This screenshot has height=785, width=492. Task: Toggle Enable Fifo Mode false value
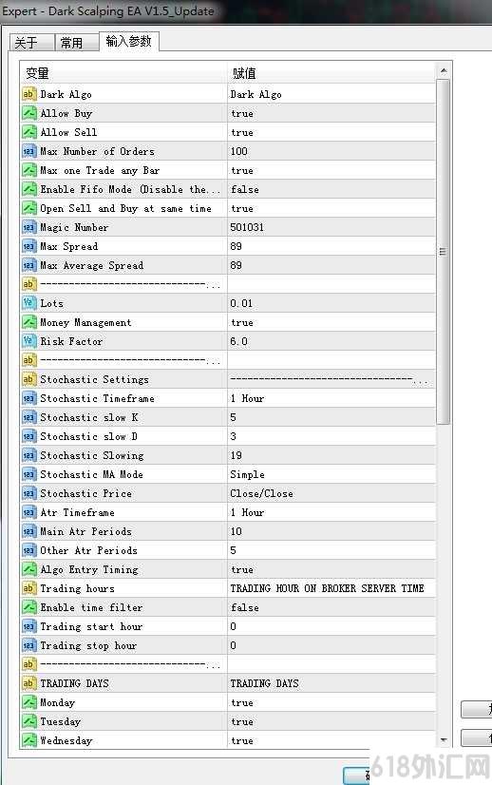point(331,189)
